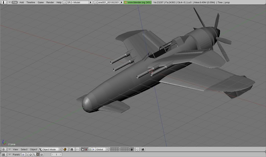The image size is (266, 157).
Task: Switch to Editing buttons context
Action: (x=38, y=154)
